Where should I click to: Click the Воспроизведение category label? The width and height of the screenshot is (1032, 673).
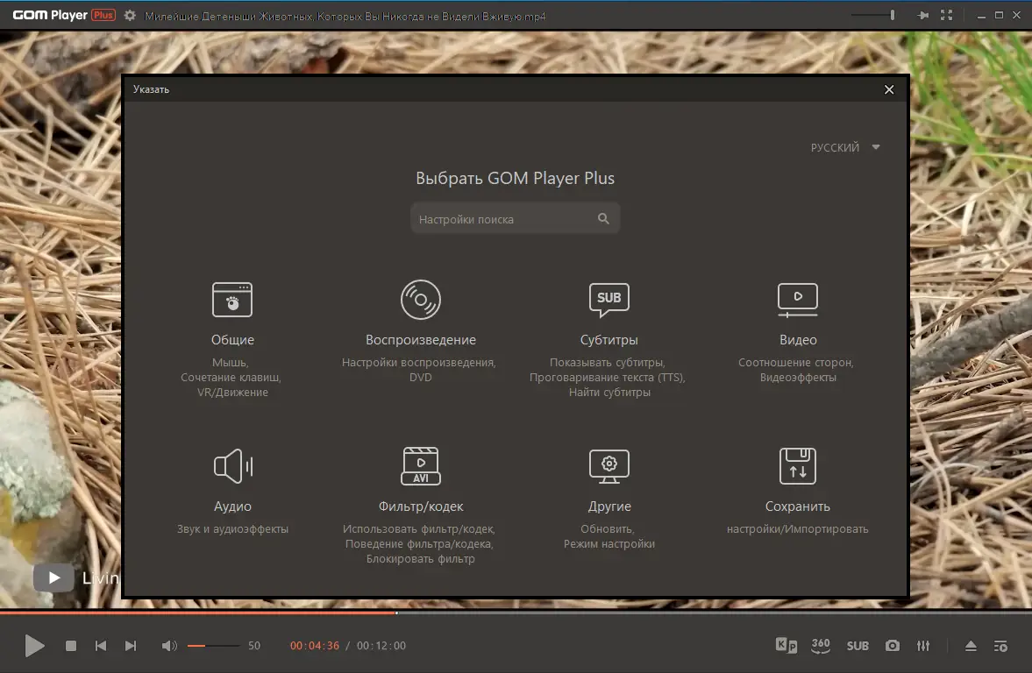click(x=421, y=339)
